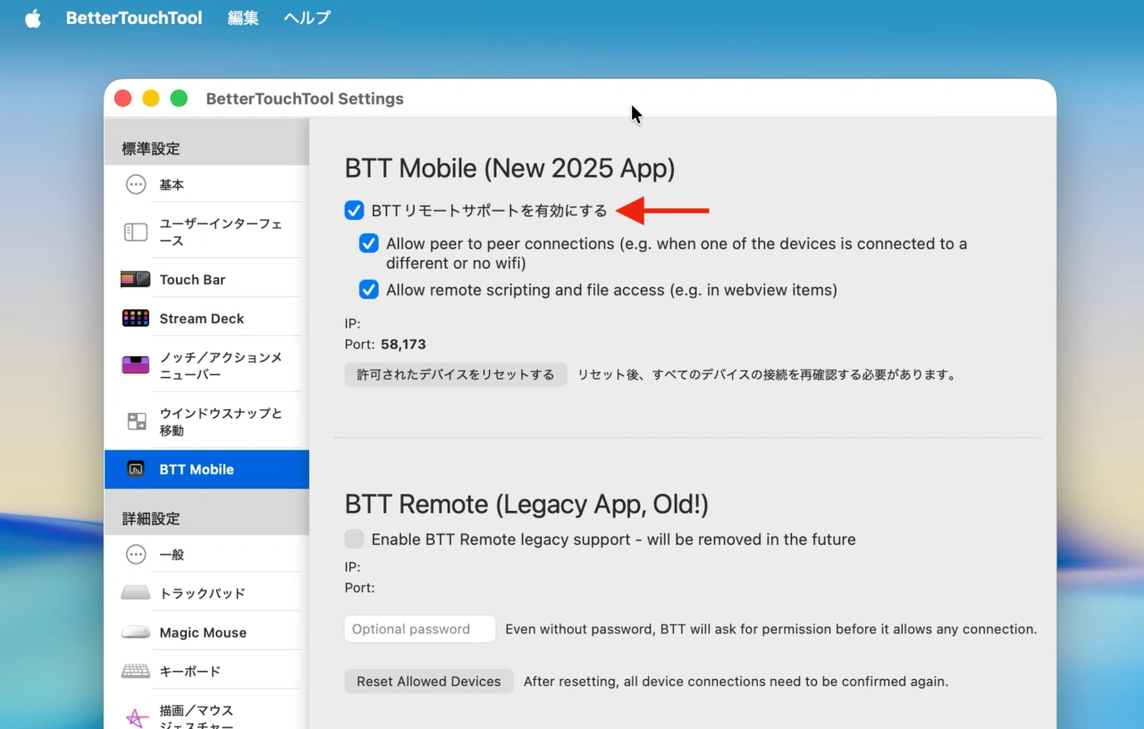Click the ウインドウスナップと移動 icon
Screen dimensions: 1144x729
pyautogui.click(x=136, y=422)
